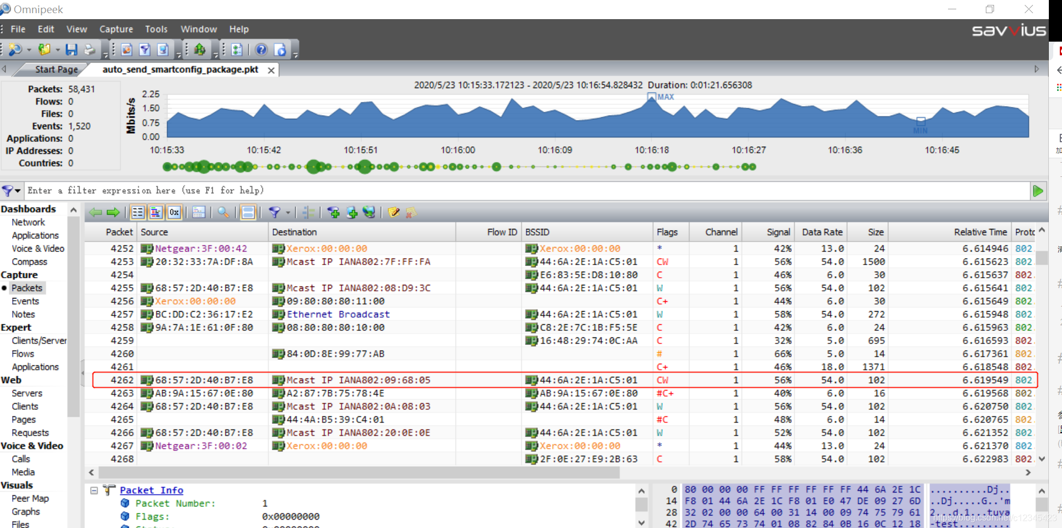
Task: Open the filters funnel page icon
Action: click(x=145, y=50)
